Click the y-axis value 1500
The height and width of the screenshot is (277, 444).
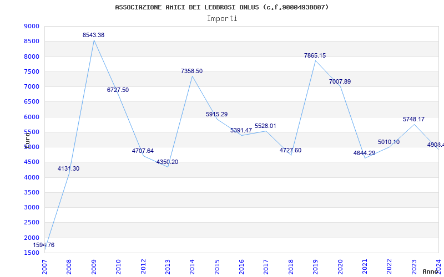32,253
